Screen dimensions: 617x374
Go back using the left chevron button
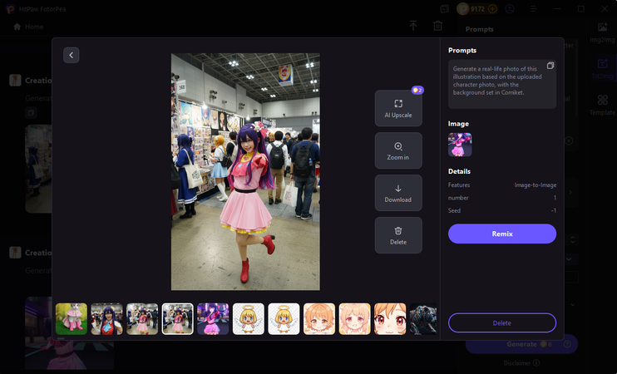click(72, 55)
